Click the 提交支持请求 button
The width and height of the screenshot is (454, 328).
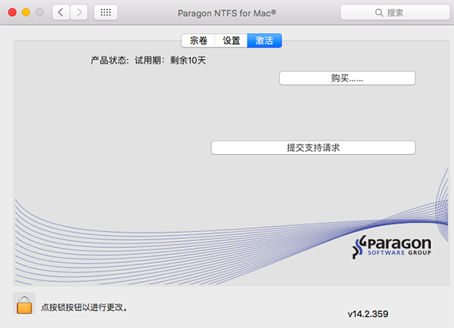click(313, 147)
